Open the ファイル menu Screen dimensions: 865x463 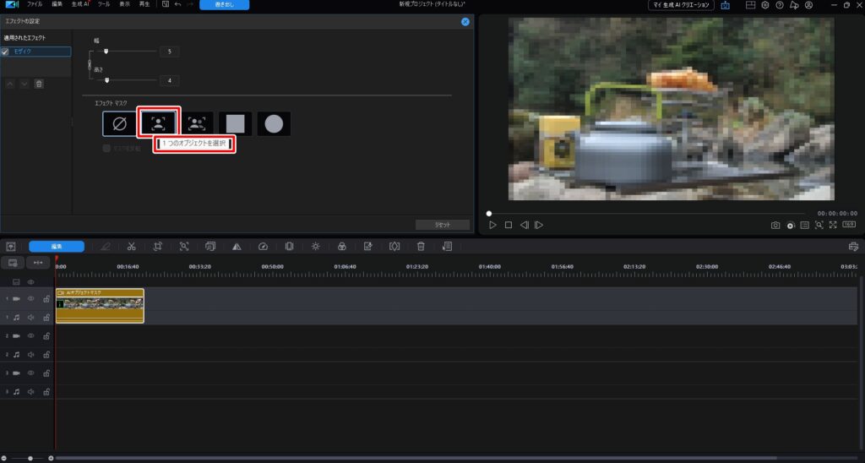click(x=35, y=4)
